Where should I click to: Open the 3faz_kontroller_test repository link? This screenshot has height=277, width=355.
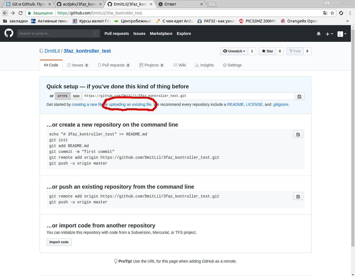[87, 51]
